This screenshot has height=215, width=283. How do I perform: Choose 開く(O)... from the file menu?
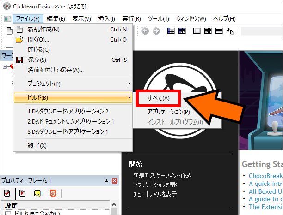[73, 39]
